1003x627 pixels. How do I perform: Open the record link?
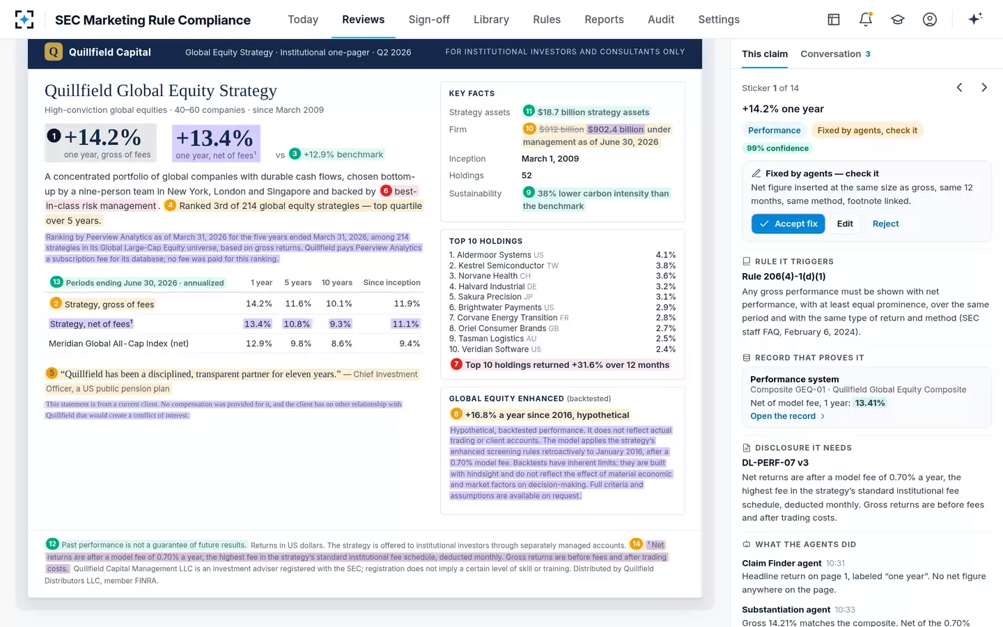(788, 416)
